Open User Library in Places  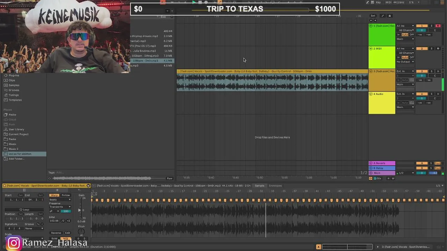16,129
